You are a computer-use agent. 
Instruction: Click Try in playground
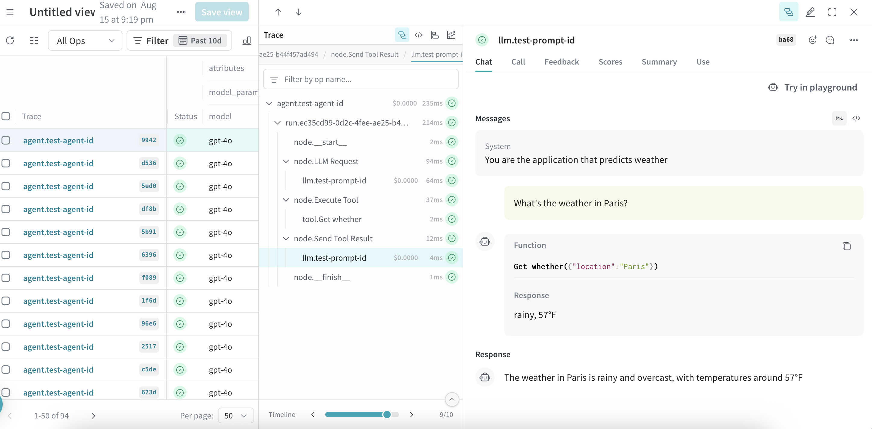click(x=812, y=87)
